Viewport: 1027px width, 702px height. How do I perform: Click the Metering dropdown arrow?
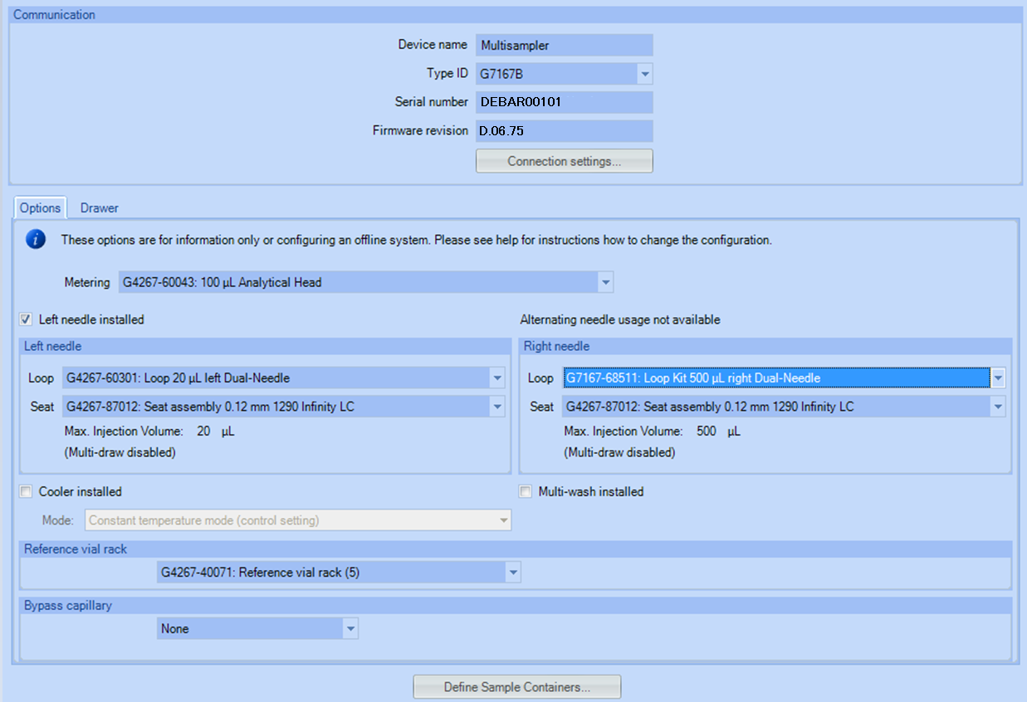click(x=605, y=282)
